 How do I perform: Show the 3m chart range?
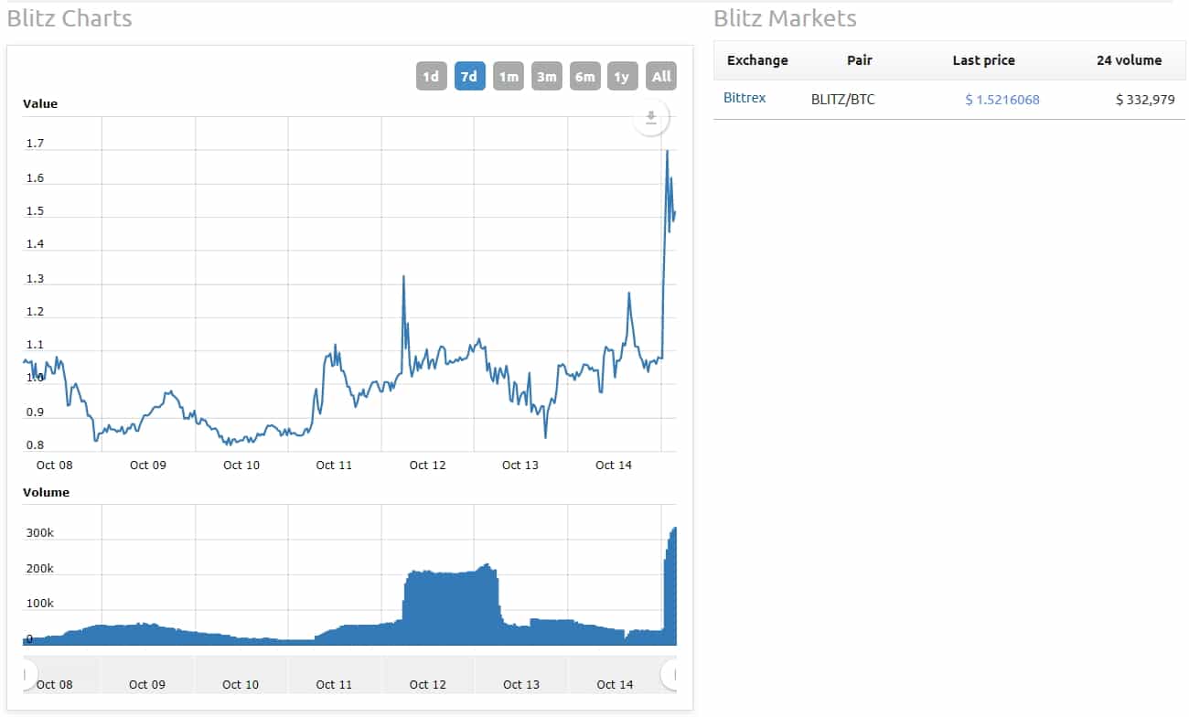pyautogui.click(x=547, y=77)
